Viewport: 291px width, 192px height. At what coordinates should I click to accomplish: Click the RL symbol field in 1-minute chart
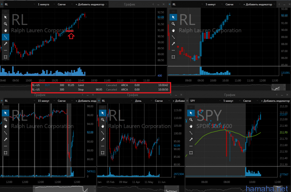19,4
